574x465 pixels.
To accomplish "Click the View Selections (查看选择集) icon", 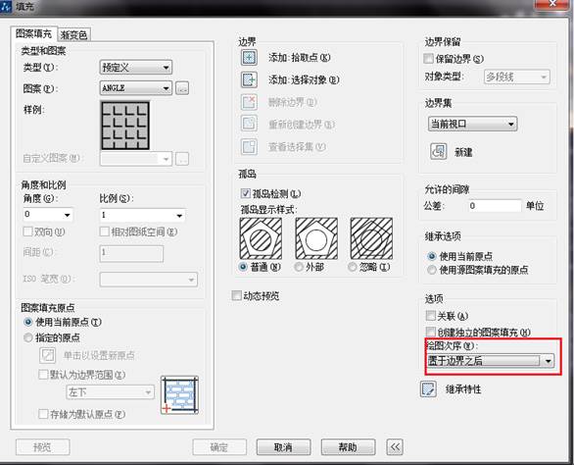I will point(249,147).
